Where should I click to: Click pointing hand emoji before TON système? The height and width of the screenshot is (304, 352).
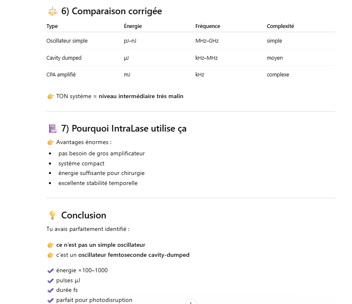pos(50,96)
